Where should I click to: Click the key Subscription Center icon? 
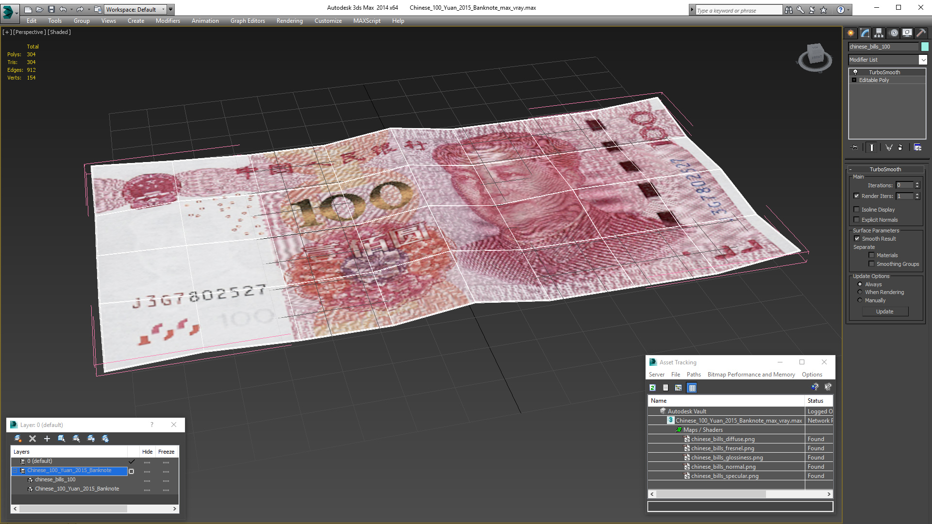800,10
